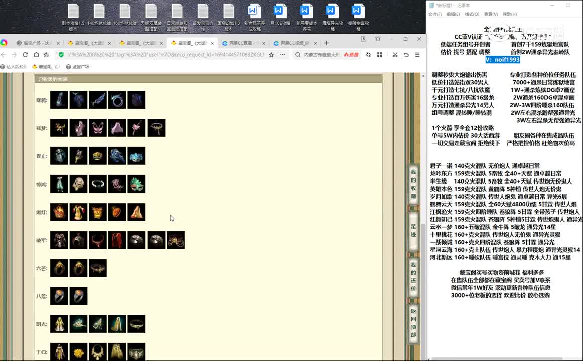Click the 我的收藏 side button
583x361 pixels.
tap(413, 184)
